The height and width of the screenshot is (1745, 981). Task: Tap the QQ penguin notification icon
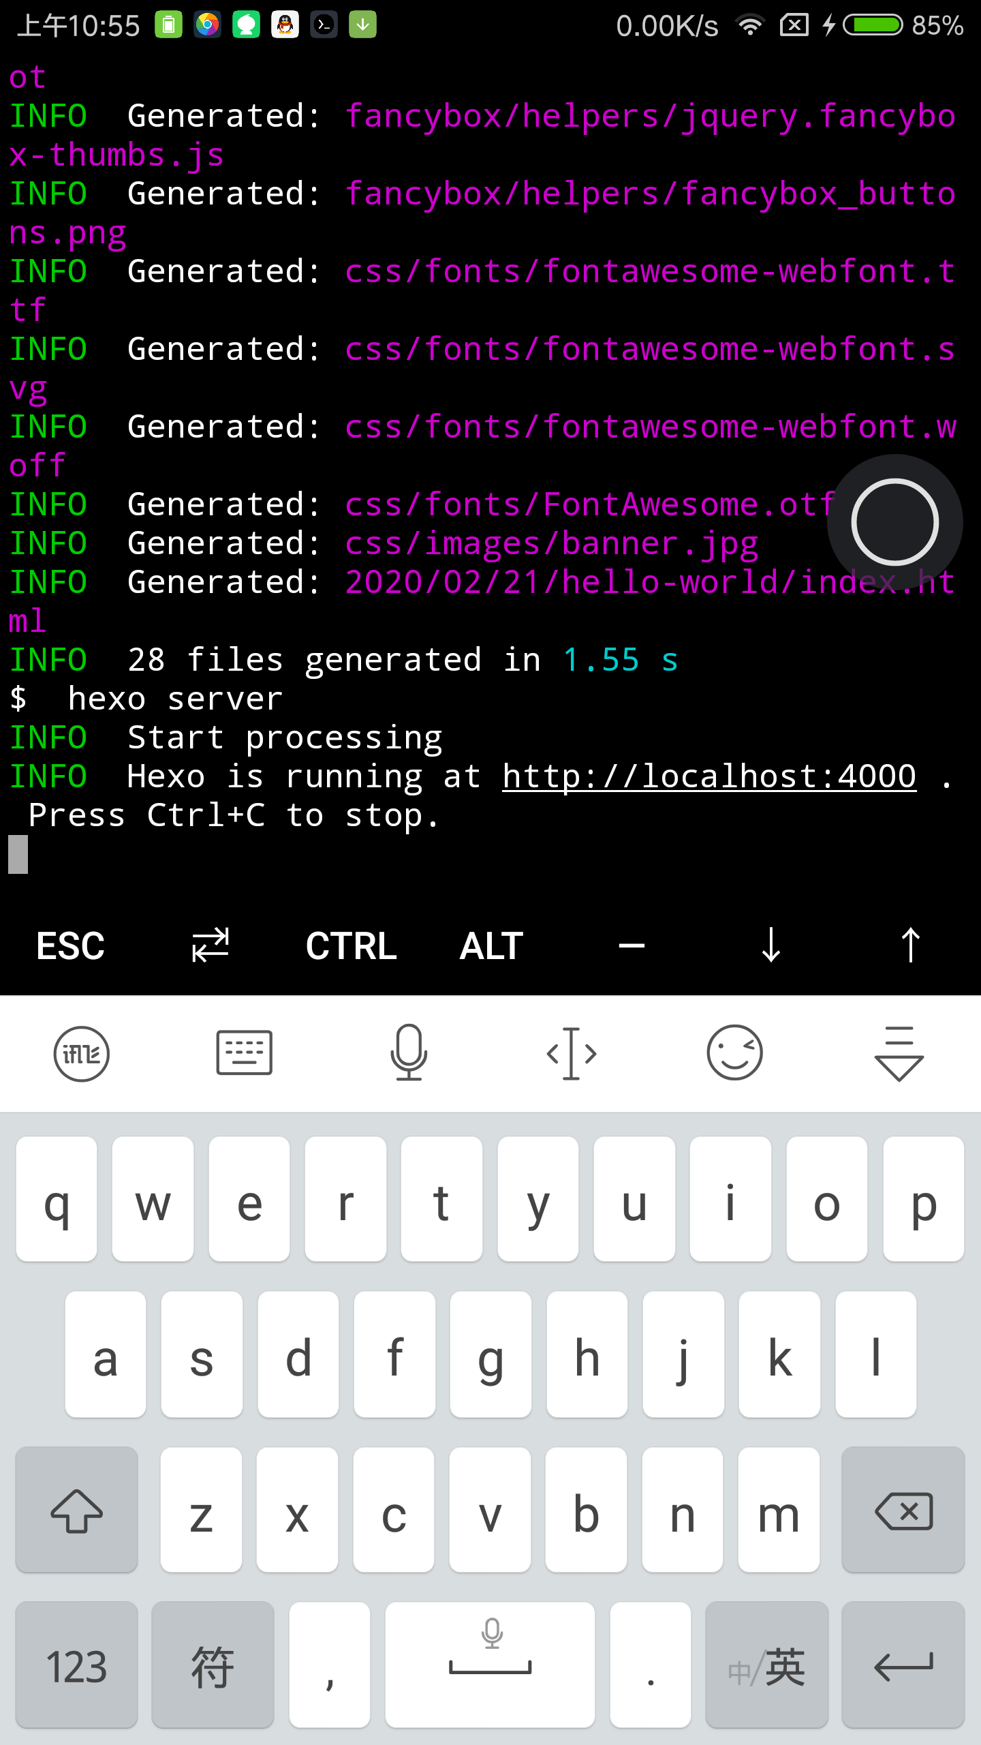click(x=285, y=25)
